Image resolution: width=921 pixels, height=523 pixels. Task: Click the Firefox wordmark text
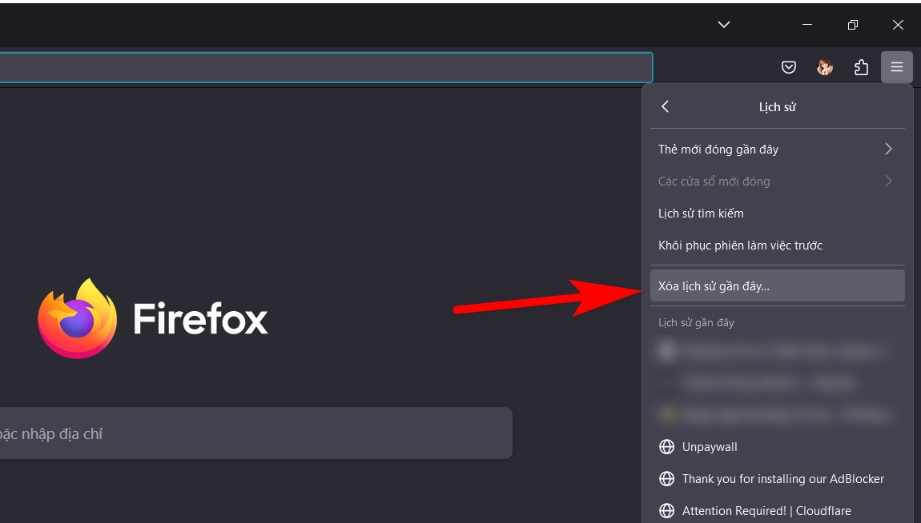point(200,318)
